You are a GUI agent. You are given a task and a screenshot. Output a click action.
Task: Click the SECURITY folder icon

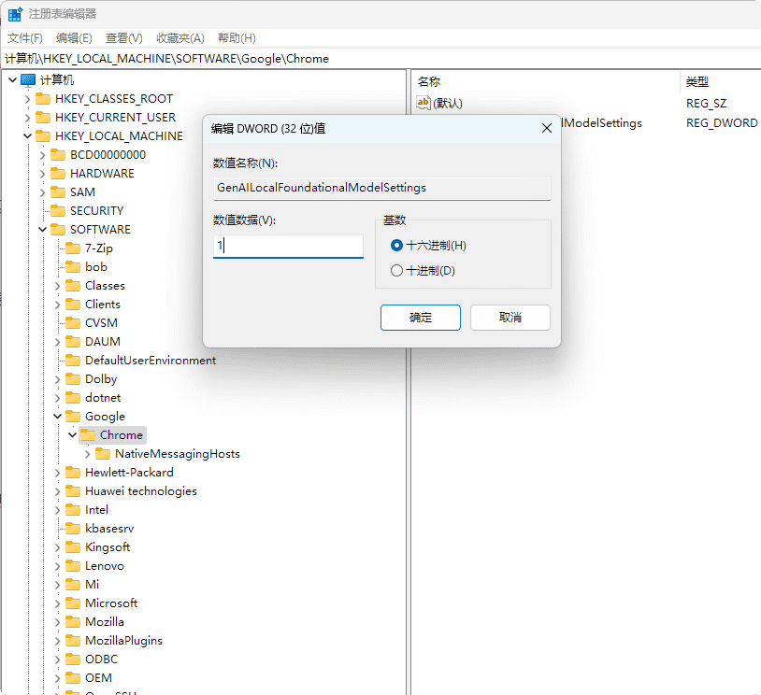pos(58,211)
